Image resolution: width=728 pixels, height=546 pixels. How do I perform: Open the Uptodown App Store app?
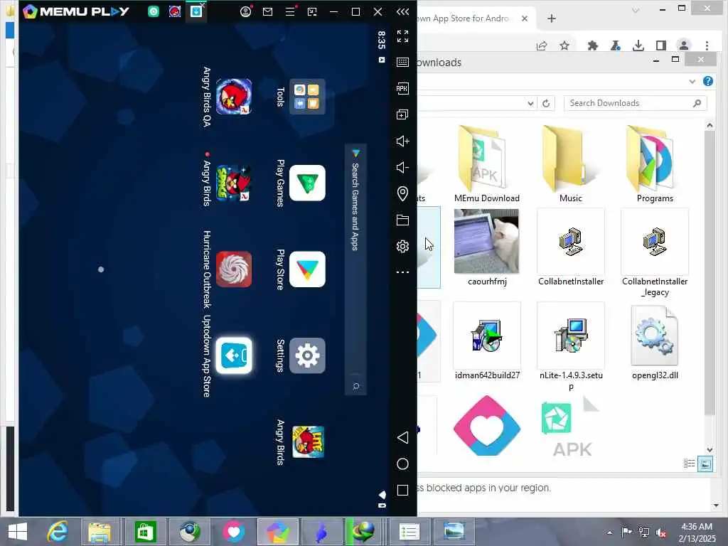[234, 355]
